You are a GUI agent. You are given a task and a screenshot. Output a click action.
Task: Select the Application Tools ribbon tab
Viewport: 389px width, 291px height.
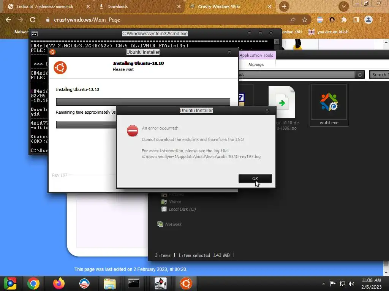tap(256, 55)
